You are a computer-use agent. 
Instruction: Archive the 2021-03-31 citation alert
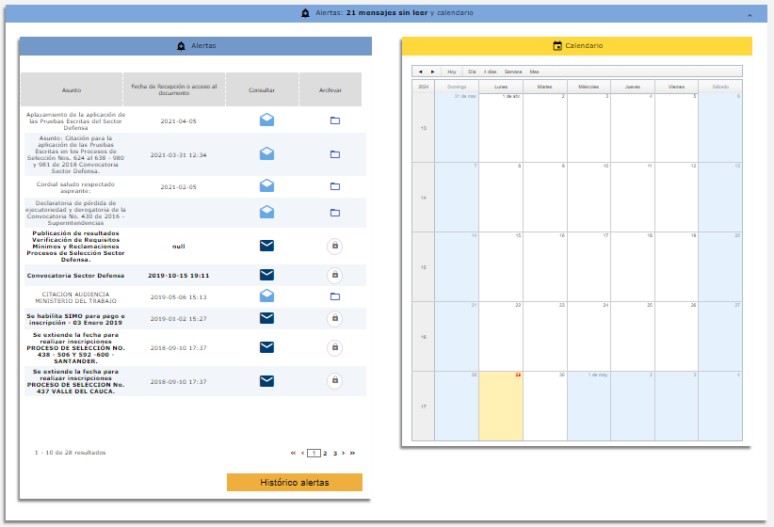pos(334,154)
